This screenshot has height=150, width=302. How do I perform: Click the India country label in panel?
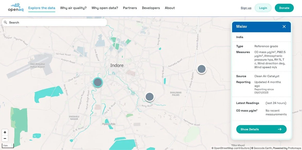pyautogui.click(x=239, y=37)
